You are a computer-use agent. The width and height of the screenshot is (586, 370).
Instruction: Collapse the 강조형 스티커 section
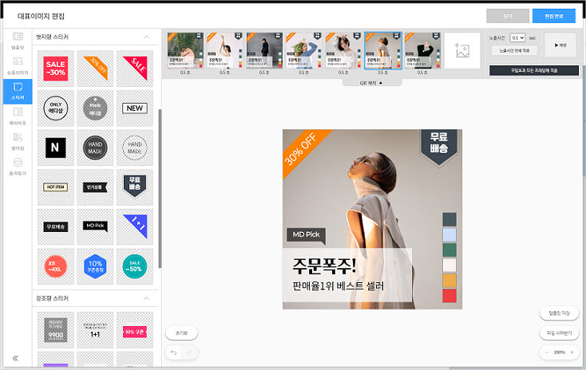point(146,298)
